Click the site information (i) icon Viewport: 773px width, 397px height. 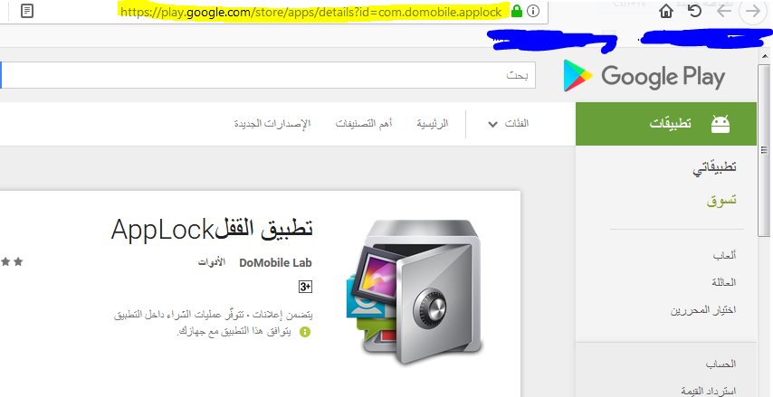tap(533, 12)
